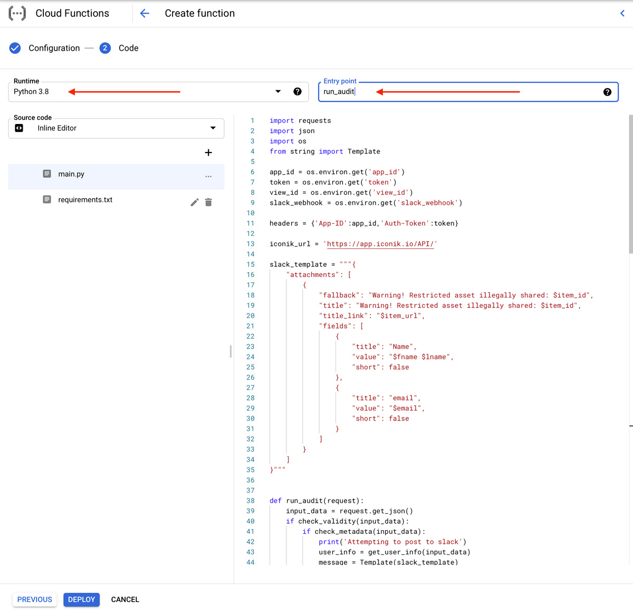Image resolution: width=633 pixels, height=613 pixels.
Task: Cancel function creation
Action: (x=125, y=599)
